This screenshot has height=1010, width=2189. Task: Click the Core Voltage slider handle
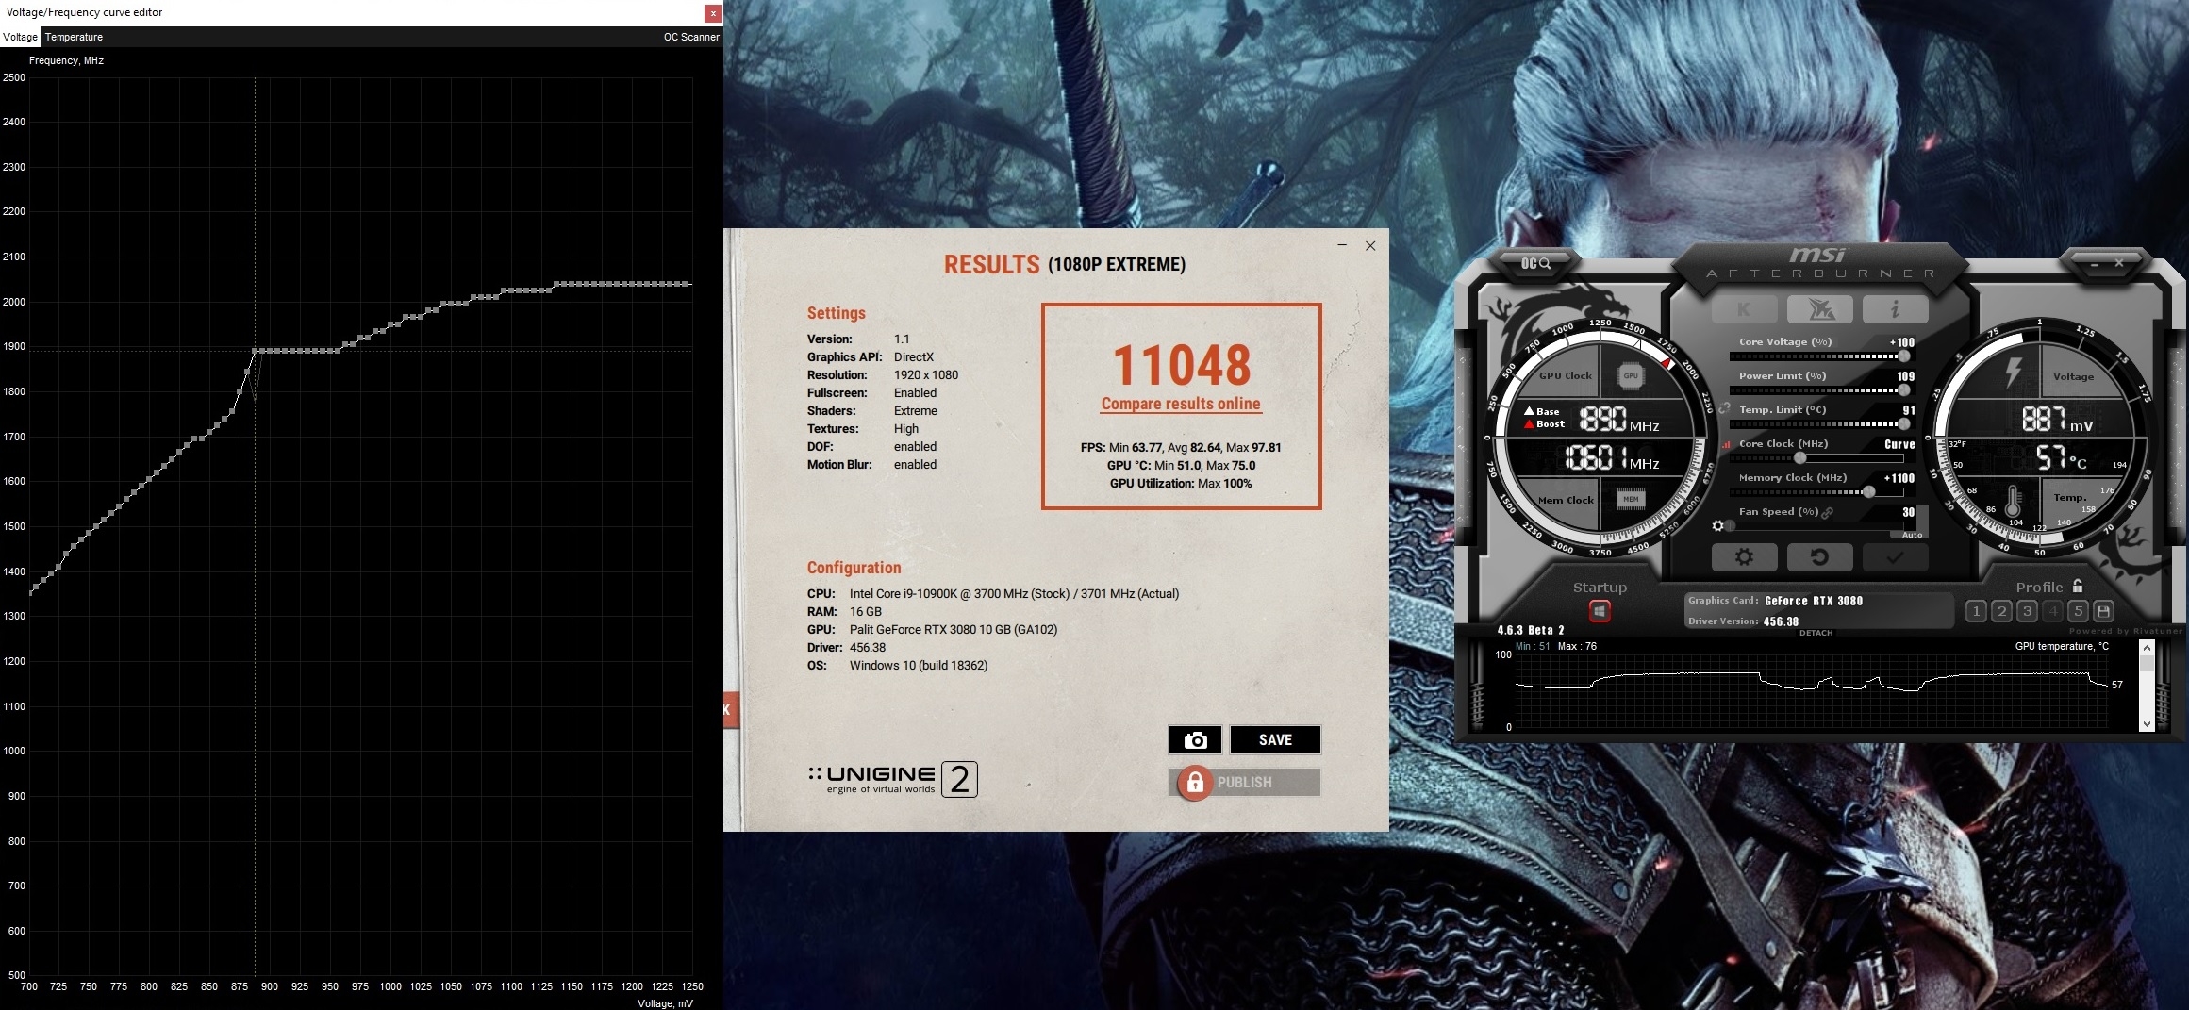click(1903, 356)
